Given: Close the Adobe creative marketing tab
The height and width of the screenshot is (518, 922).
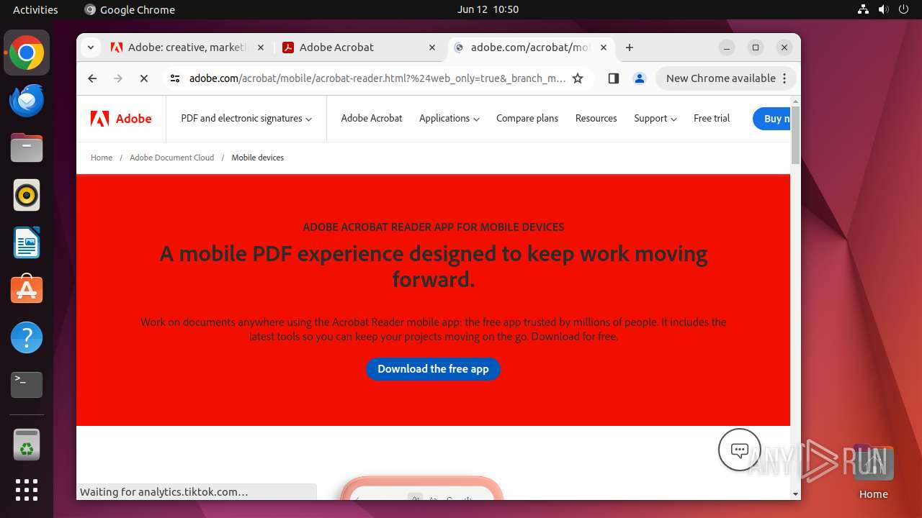Looking at the screenshot, I should point(261,47).
